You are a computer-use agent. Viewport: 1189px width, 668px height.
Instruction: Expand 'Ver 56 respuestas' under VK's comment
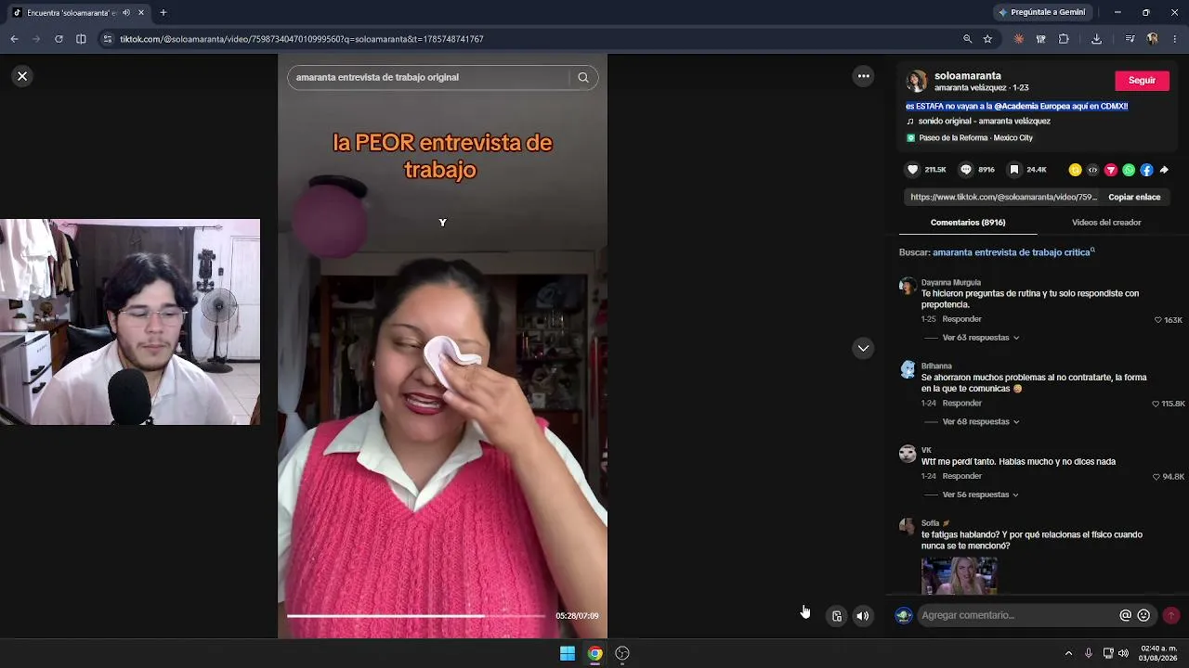[981, 495]
